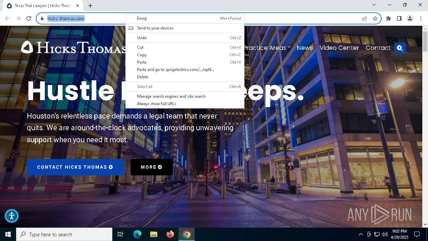The height and width of the screenshot is (241, 428).
Task: Click the black MORE button
Action: 151,167
